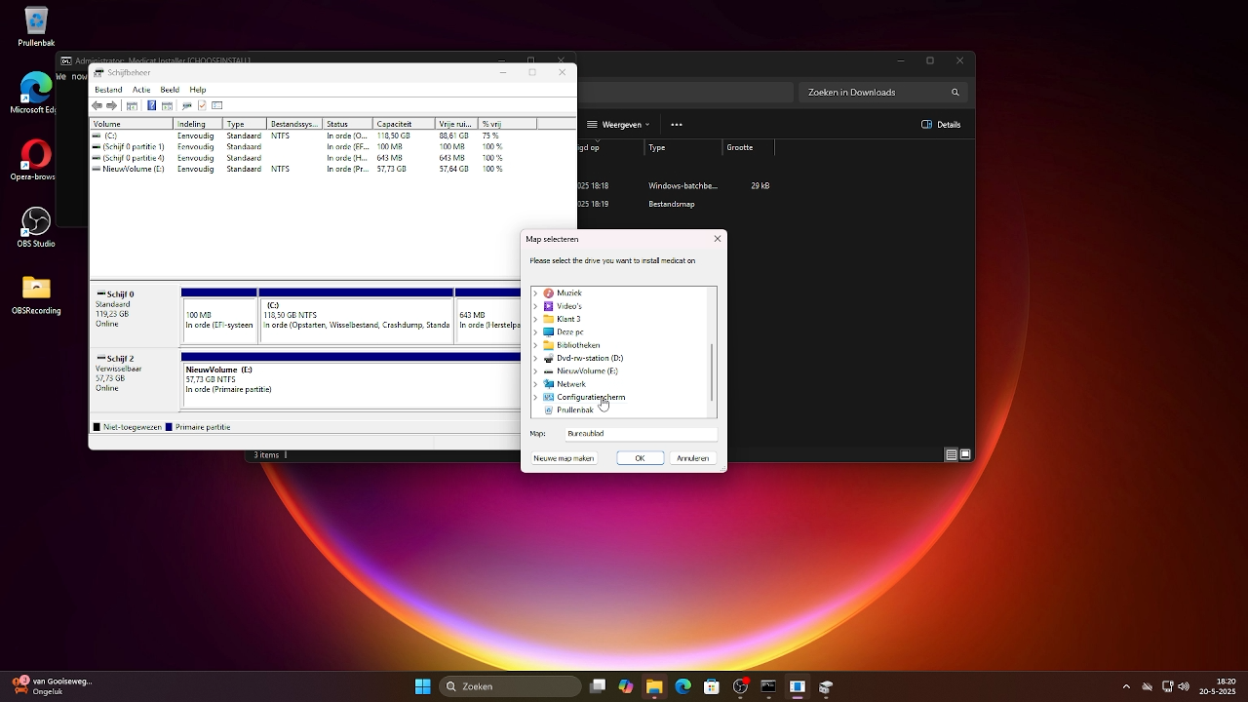Click the Map text field showing Bureaublad

[641, 434]
